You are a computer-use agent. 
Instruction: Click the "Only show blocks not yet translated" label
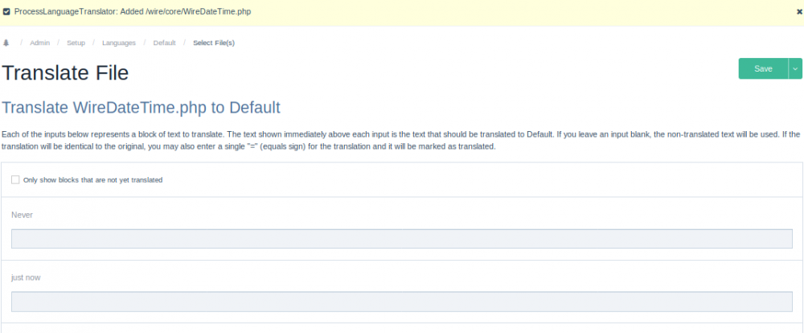click(x=93, y=180)
